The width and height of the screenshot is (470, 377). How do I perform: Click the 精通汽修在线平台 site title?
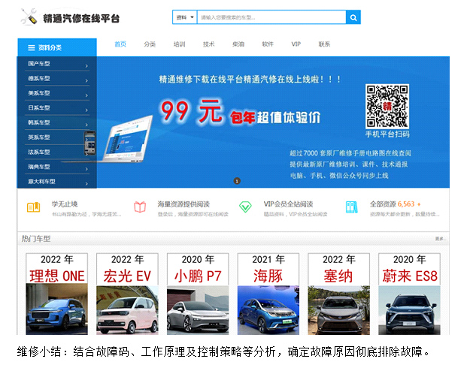[x=81, y=18]
